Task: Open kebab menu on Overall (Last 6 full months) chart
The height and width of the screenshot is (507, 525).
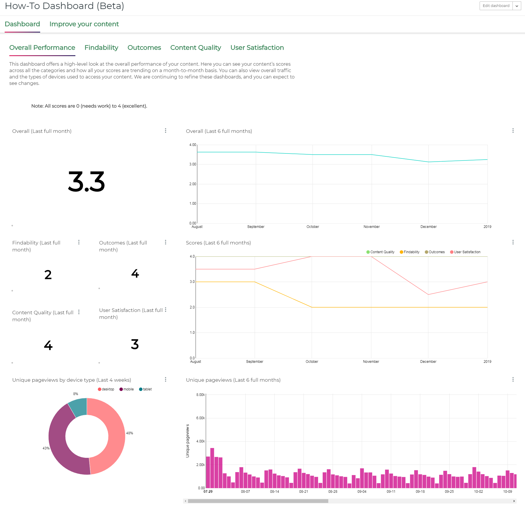Action: point(513,131)
